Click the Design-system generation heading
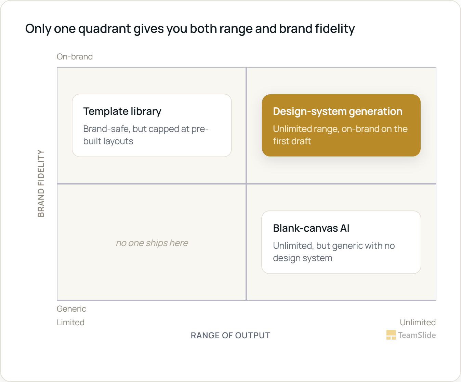Viewport: 461px width, 382px height. [338, 111]
